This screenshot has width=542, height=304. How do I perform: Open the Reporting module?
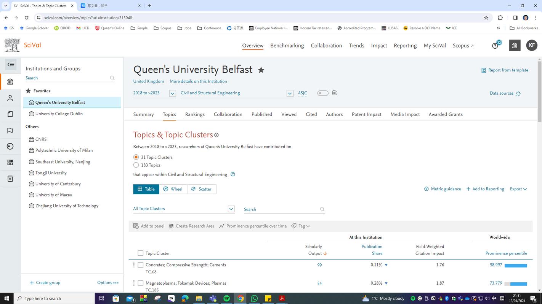405,46
